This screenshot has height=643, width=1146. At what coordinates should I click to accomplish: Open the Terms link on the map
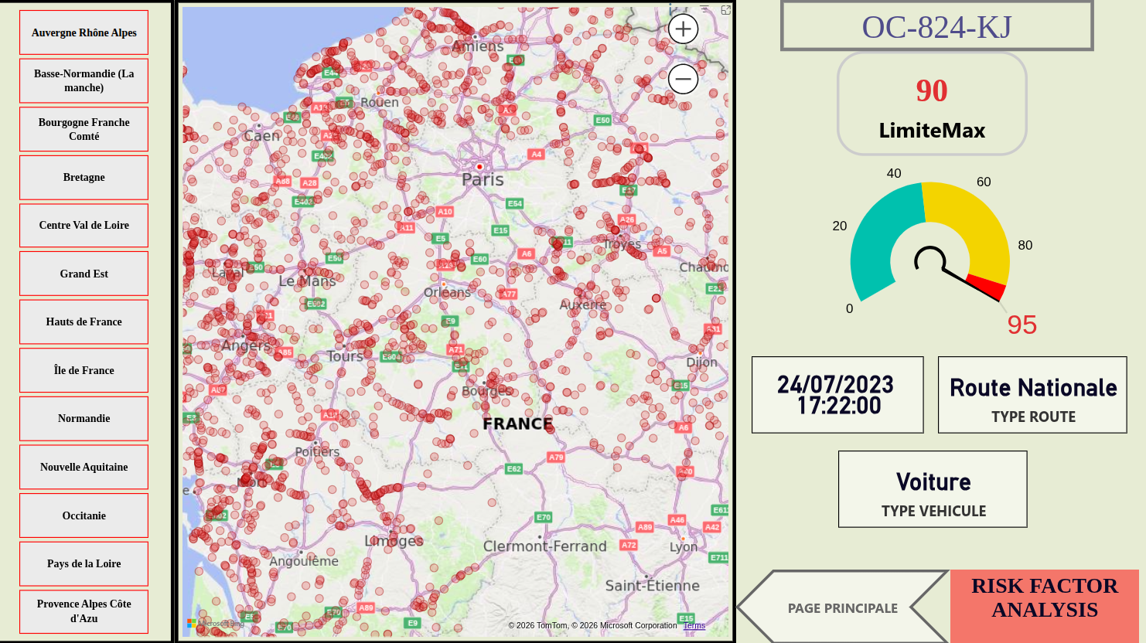click(x=694, y=626)
